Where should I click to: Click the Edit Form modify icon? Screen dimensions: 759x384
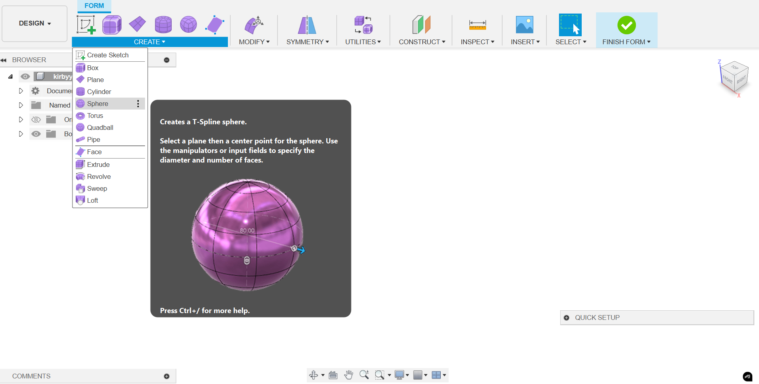[x=254, y=25]
